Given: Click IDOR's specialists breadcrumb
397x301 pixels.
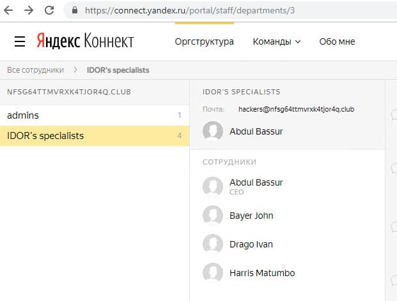Looking at the screenshot, I should [x=118, y=70].
